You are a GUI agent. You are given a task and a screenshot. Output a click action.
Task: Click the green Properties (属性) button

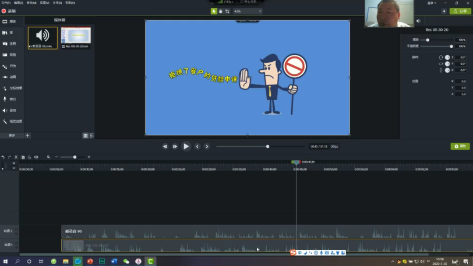pos(460,146)
